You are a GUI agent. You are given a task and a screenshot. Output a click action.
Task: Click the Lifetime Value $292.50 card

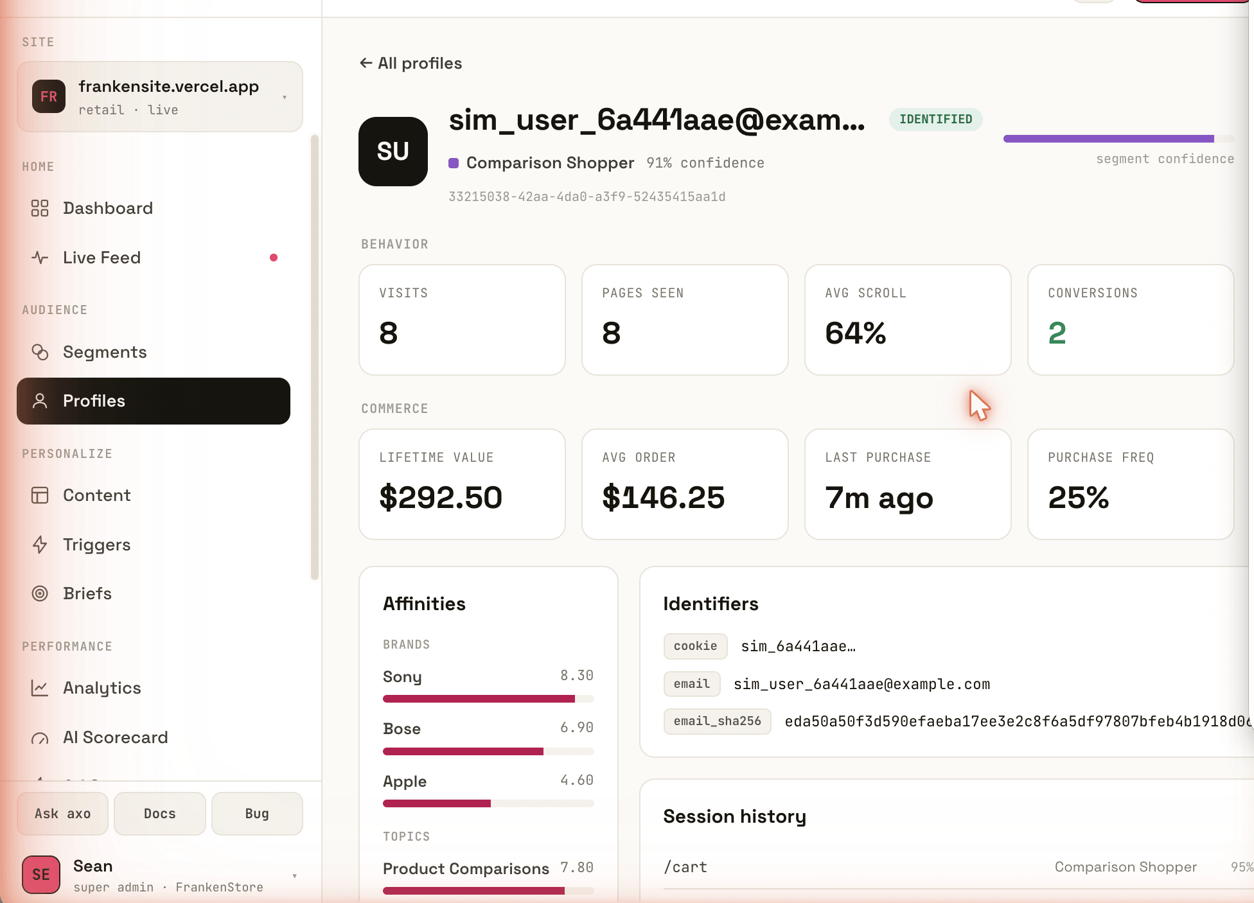[462, 484]
